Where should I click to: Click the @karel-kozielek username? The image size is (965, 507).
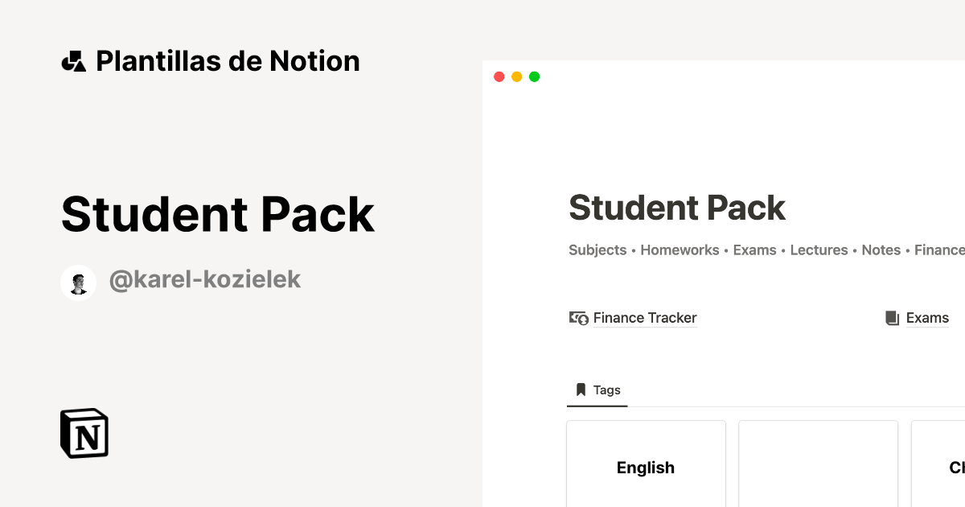click(204, 279)
